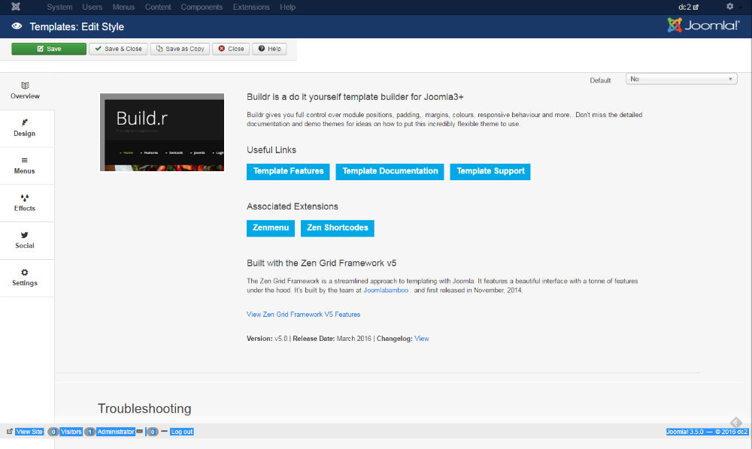Switch to the Overview sidebar tab
The height and width of the screenshot is (449, 752).
point(25,91)
